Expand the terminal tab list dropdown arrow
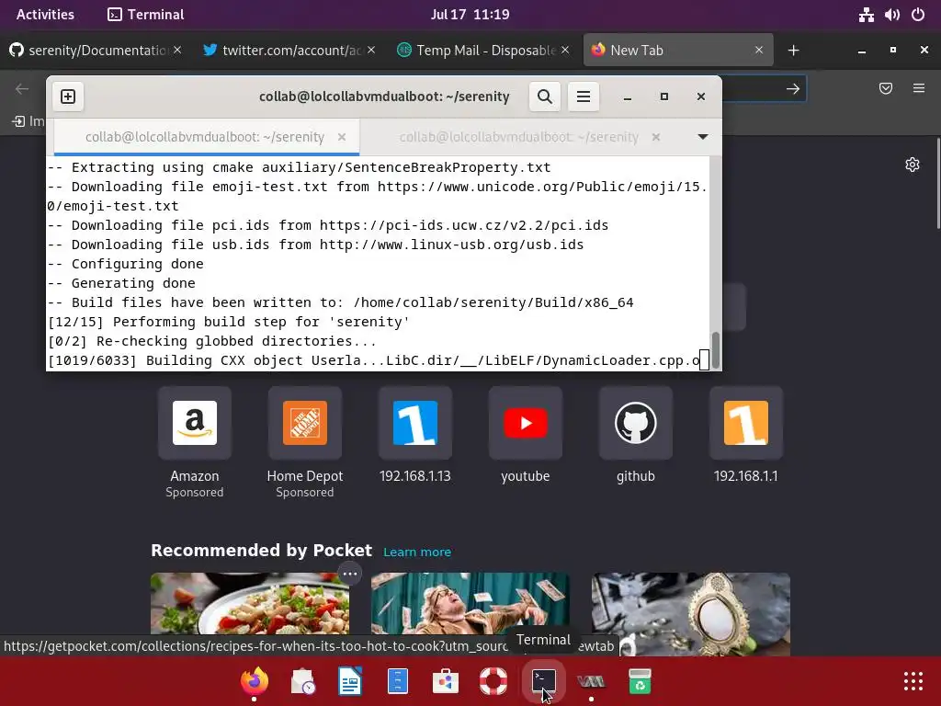Image resolution: width=941 pixels, height=706 pixels. tap(703, 137)
